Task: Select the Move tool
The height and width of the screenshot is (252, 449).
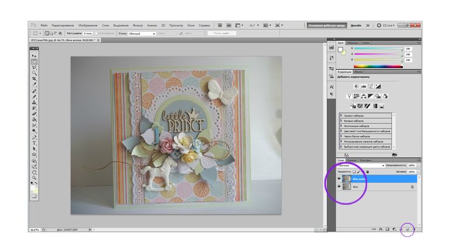Action: [34, 55]
